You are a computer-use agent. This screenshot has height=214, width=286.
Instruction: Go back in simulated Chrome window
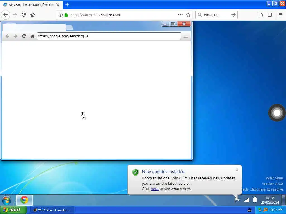click(7, 36)
